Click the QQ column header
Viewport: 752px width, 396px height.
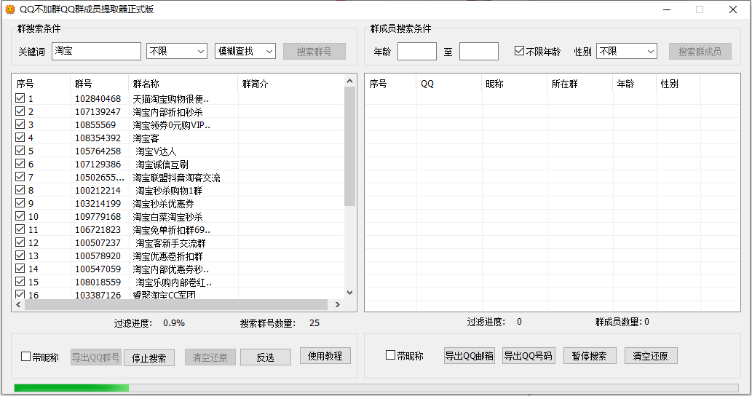coord(449,84)
